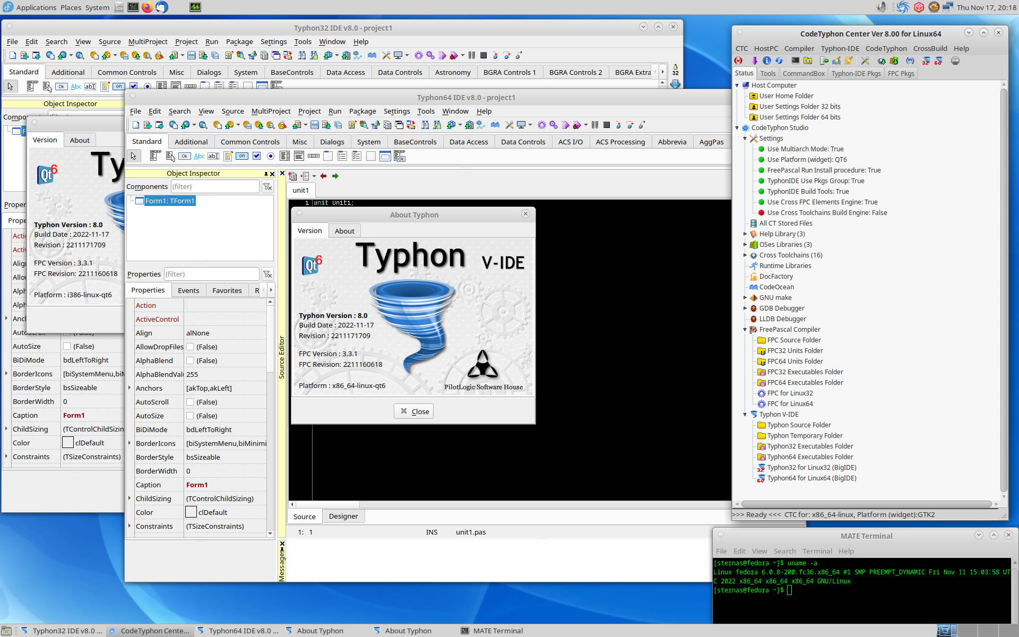Click the Color clDefault swatch in the Typhon64 inspector
Screen dimensions: 1019x637
pos(191,512)
